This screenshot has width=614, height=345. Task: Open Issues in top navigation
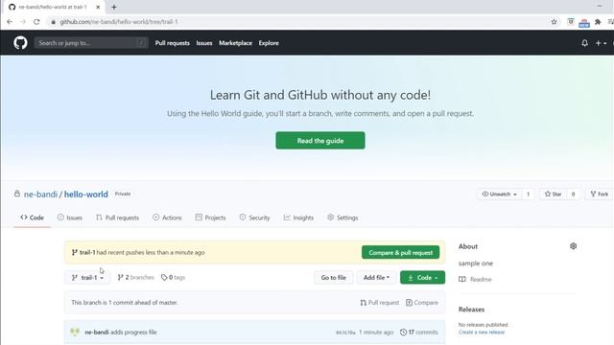click(204, 43)
